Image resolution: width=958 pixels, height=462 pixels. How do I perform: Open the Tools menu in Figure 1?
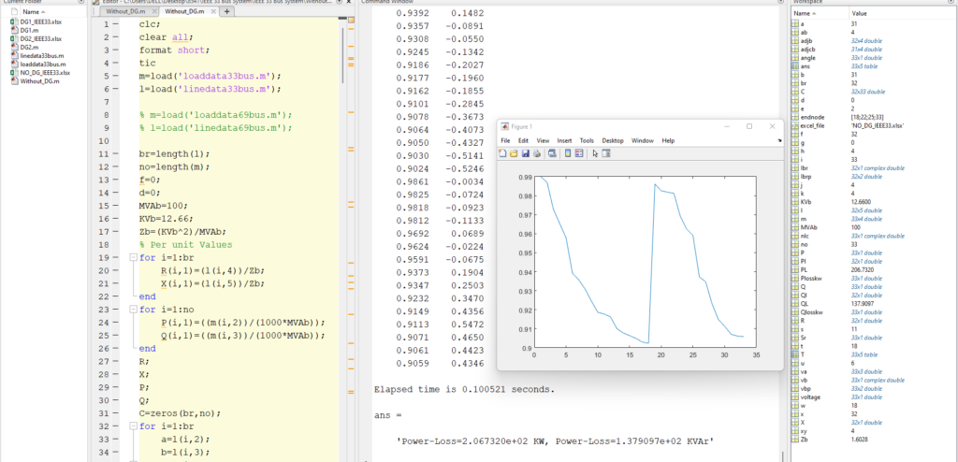coord(587,140)
